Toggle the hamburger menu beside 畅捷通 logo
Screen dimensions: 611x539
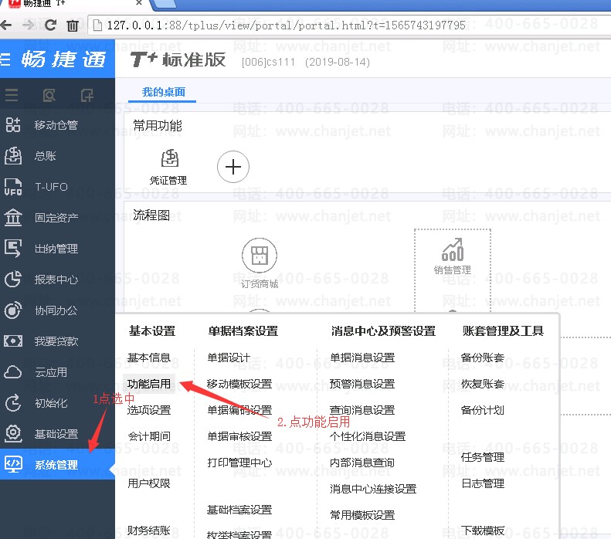pyautogui.click(x=5, y=59)
